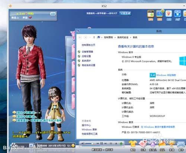
Task: Click the Windows 8 logo in System window
Action: pyautogui.click(x=183, y=61)
